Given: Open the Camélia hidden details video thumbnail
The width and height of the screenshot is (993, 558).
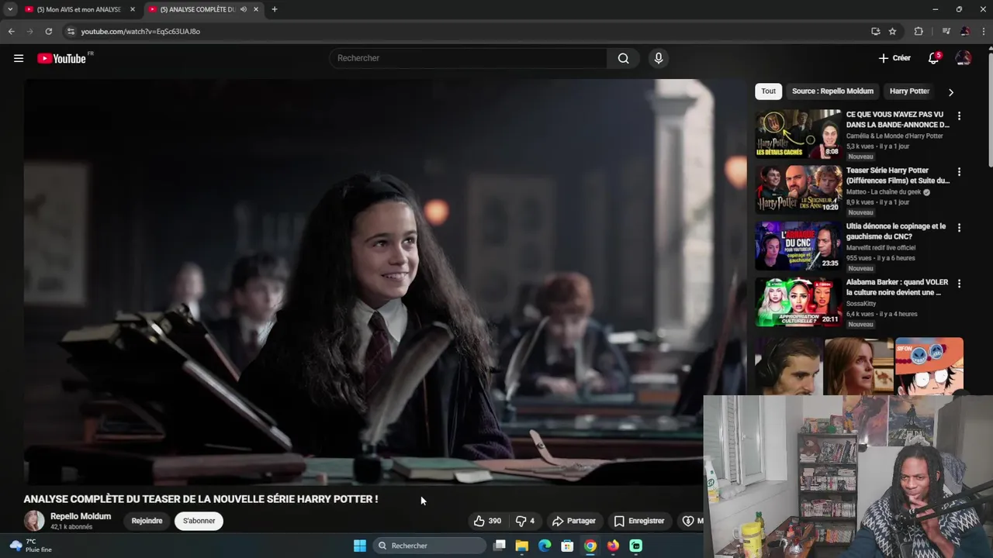Looking at the screenshot, I should (x=798, y=134).
